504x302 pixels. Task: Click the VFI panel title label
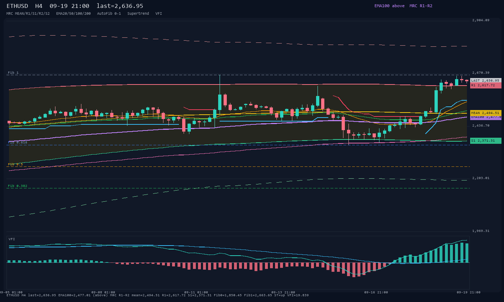point(12,239)
